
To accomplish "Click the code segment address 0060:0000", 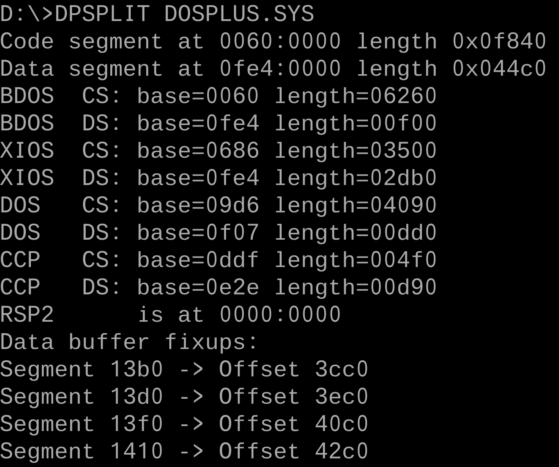I will [x=280, y=42].
